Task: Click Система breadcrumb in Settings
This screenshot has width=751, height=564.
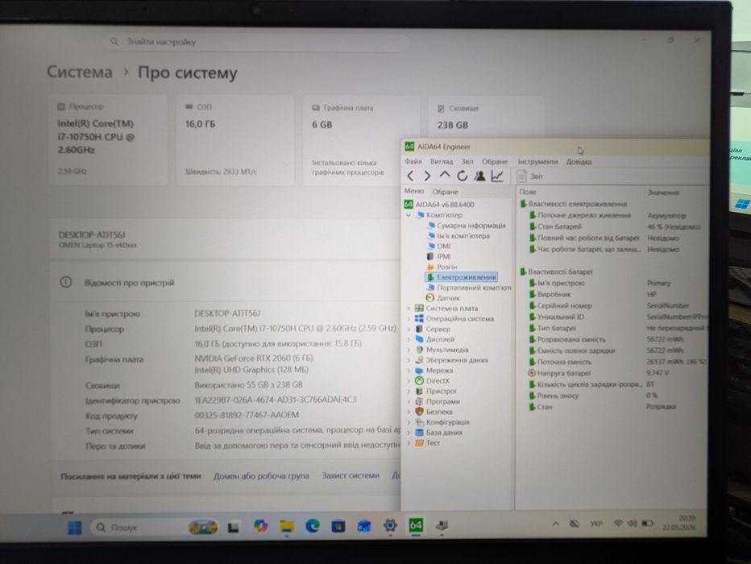Action: coord(80,73)
